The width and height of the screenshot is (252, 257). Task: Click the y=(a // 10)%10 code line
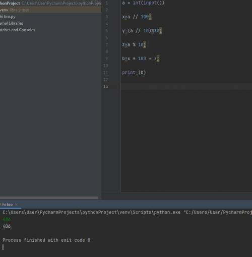point(142,31)
